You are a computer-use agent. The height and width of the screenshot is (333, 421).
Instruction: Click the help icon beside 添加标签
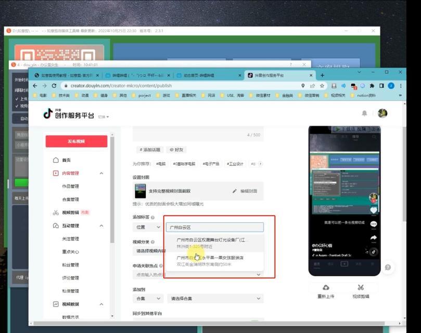click(152, 217)
